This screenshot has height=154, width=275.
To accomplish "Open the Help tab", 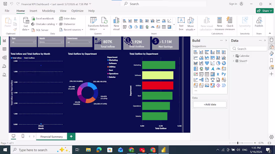I will [x=91, y=11].
